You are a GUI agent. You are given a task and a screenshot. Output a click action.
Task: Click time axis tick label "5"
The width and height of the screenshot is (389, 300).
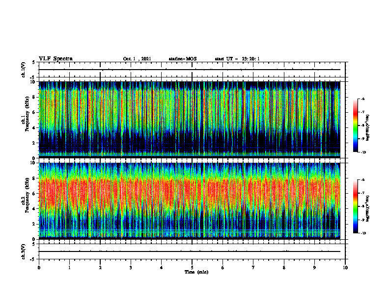pyautogui.click(x=192, y=268)
